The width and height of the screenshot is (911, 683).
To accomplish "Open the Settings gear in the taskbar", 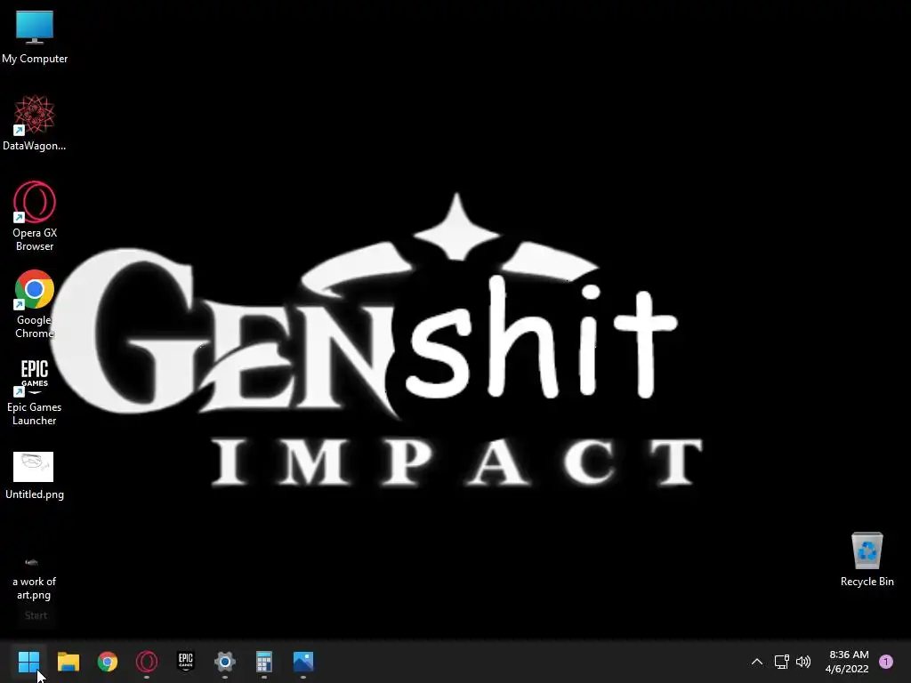I will (225, 662).
